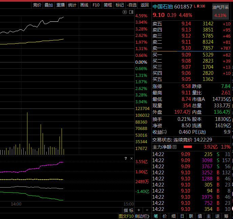Viewport: 233px width, 219px height.
Task: Switch to the 联 linked tab
Action: pos(191,216)
